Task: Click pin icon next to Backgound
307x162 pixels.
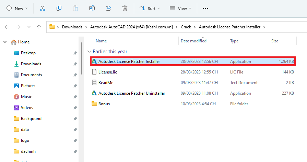Action: click(75, 119)
